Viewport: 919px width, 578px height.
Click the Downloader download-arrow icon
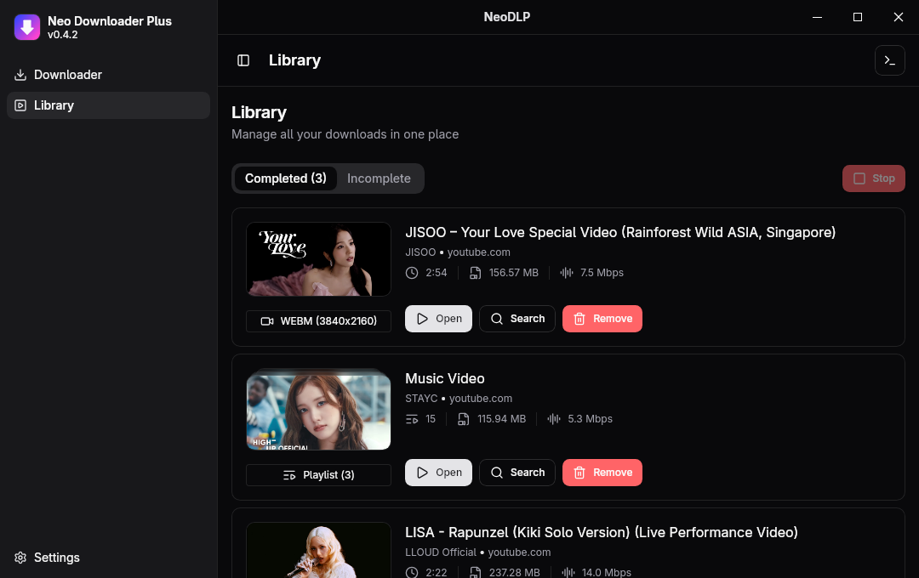(x=20, y=75)
